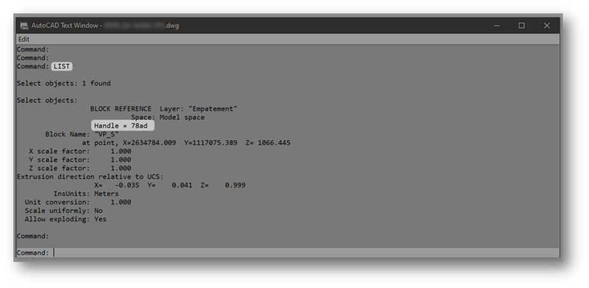Click the 'Handle = 78ad' line
Viewport: 589px width, 288px height.
pos(122,126)
